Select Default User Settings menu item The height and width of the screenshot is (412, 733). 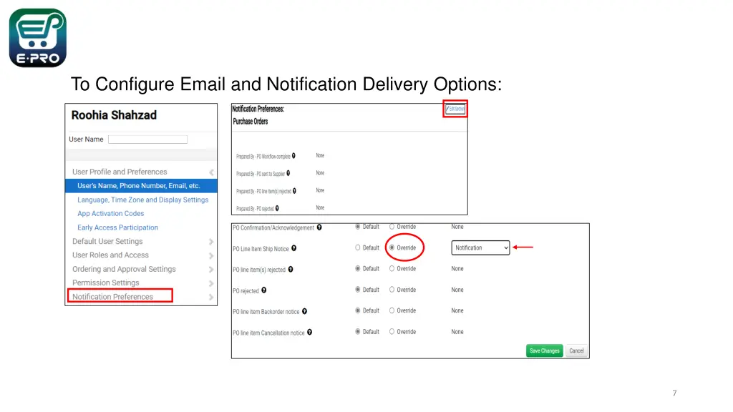107,242
